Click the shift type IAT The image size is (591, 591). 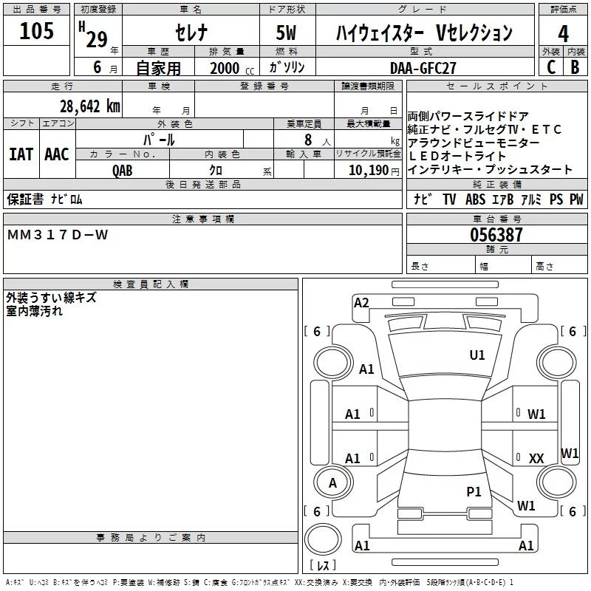point(21,154)
